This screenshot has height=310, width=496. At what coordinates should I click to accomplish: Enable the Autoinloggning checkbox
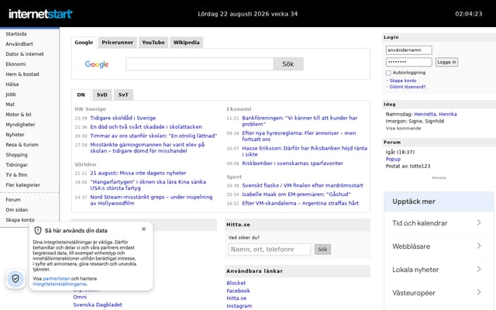coord(388,73)
